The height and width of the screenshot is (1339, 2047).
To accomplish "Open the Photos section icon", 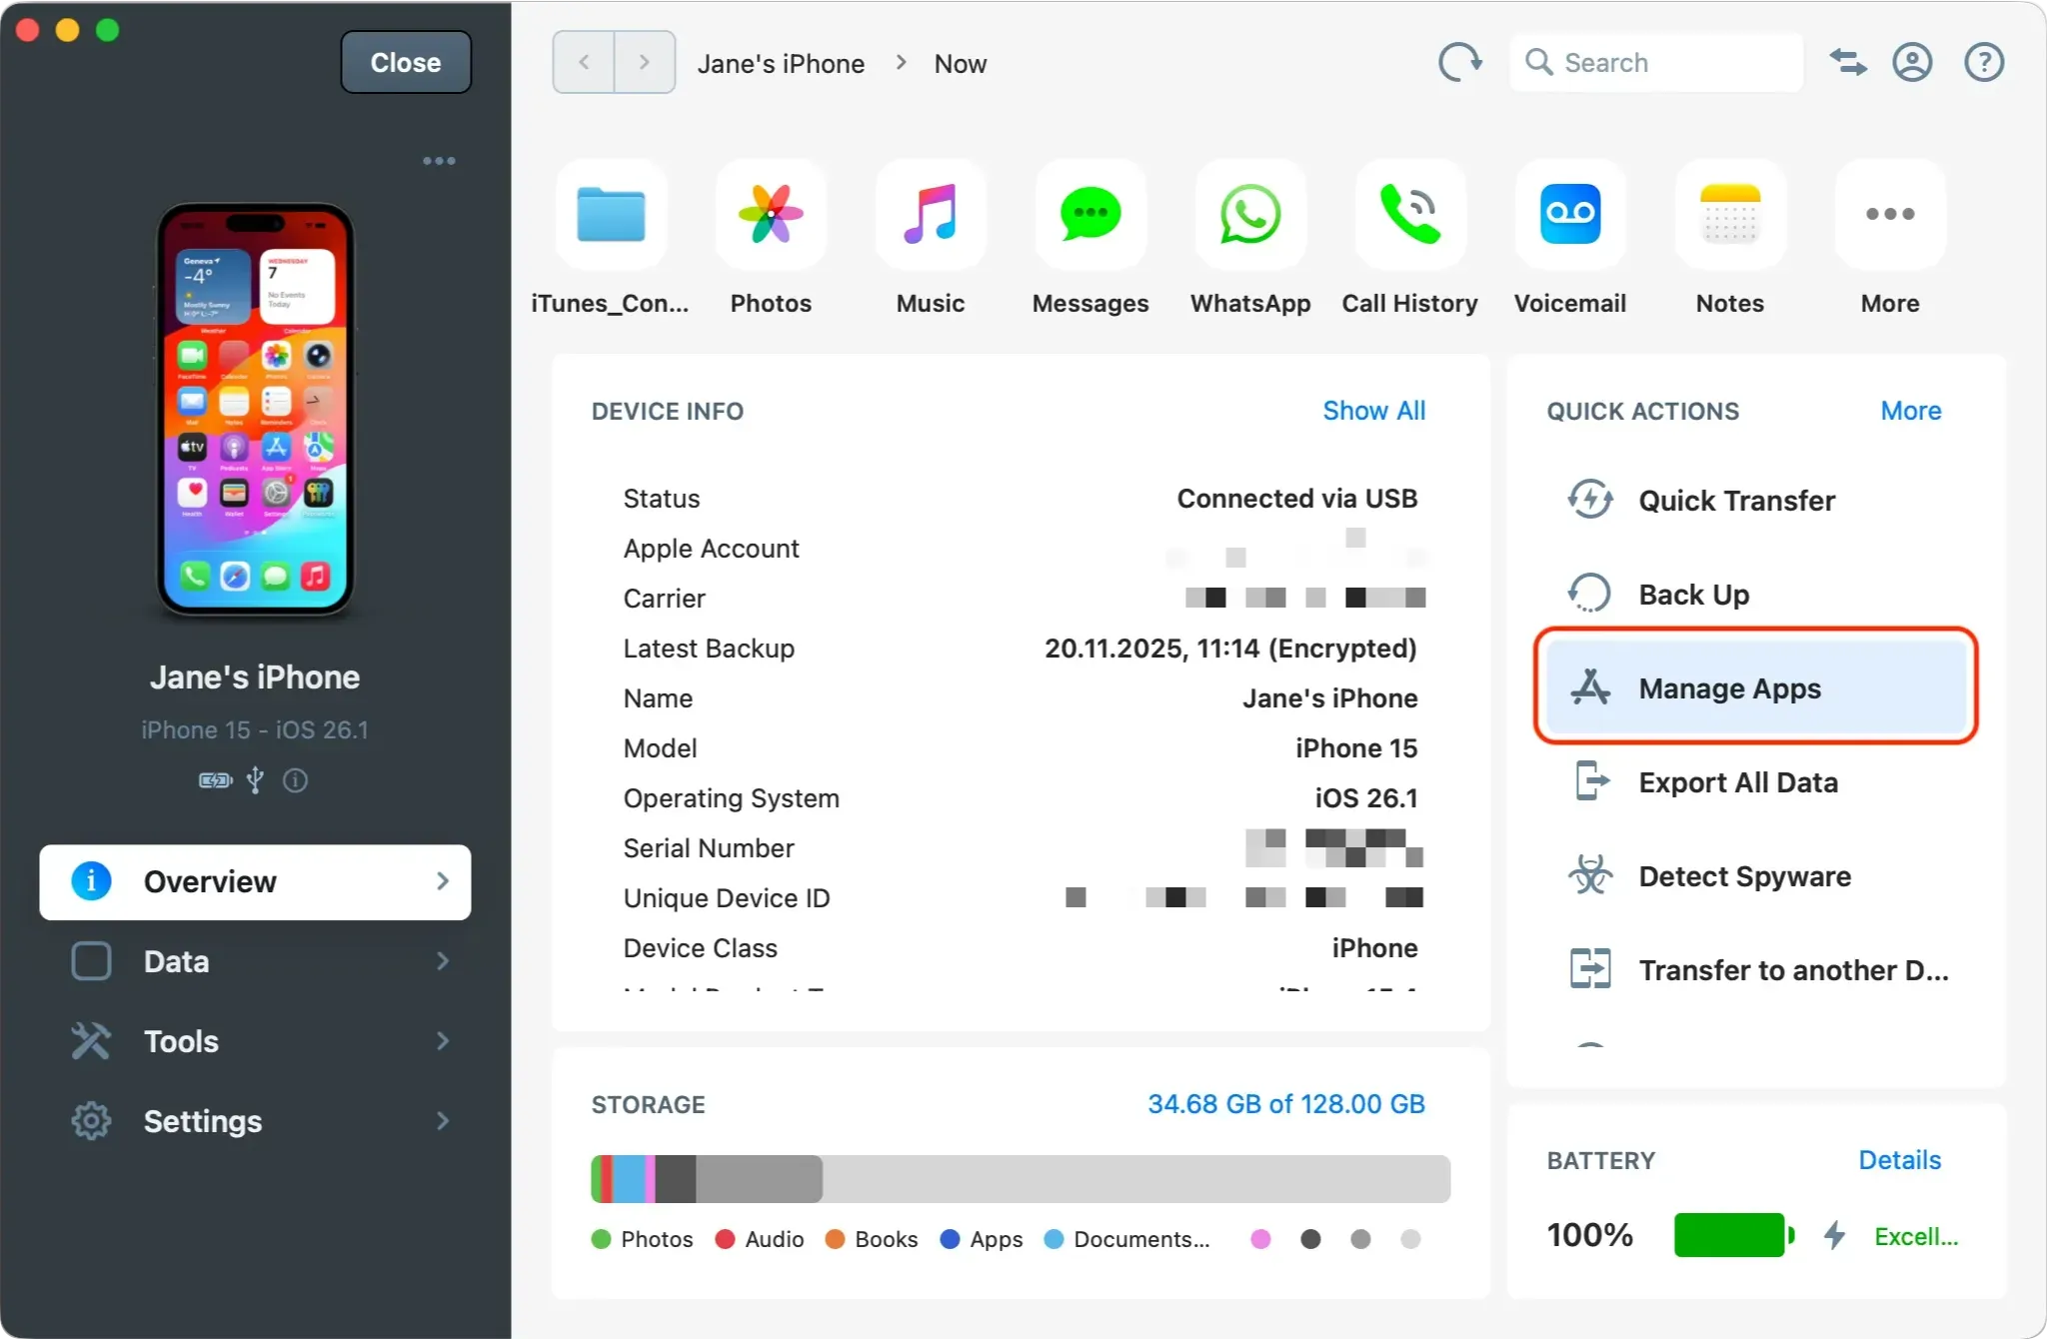I will 770,215.
